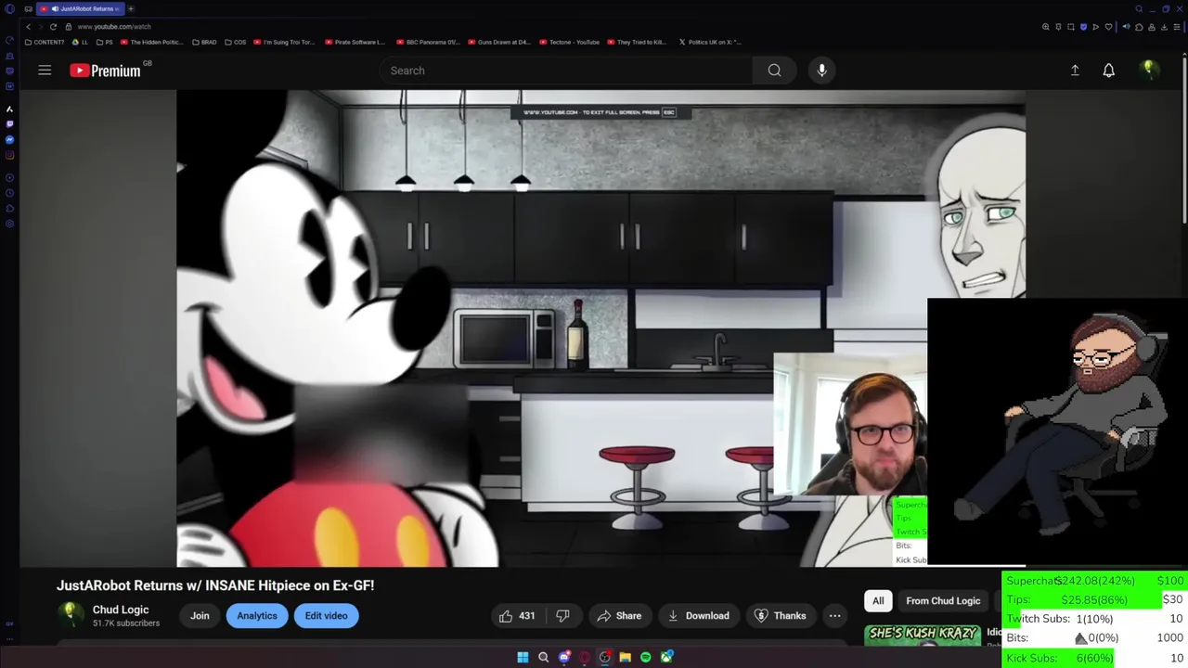Open the notifications bell
The image size is (1188, 668).
[1108, 71]
